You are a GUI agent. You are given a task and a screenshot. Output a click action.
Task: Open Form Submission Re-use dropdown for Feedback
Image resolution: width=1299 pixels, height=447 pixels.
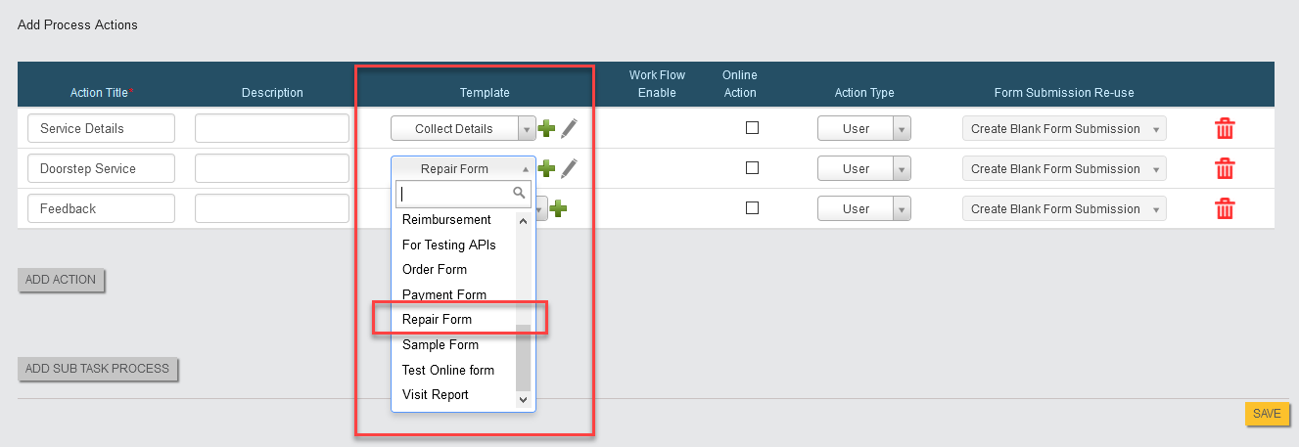click(x=1064, y=209)
